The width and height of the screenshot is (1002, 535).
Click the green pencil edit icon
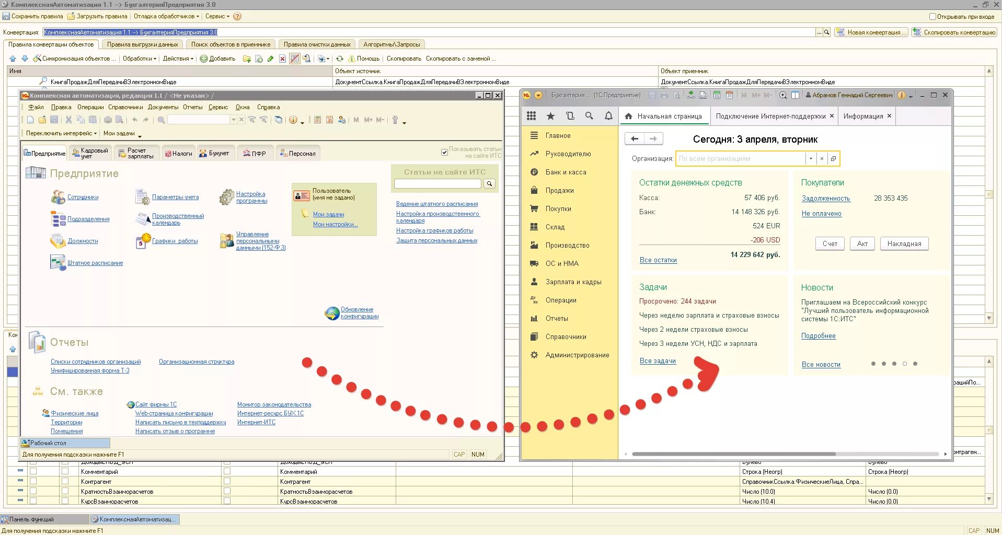270,59
